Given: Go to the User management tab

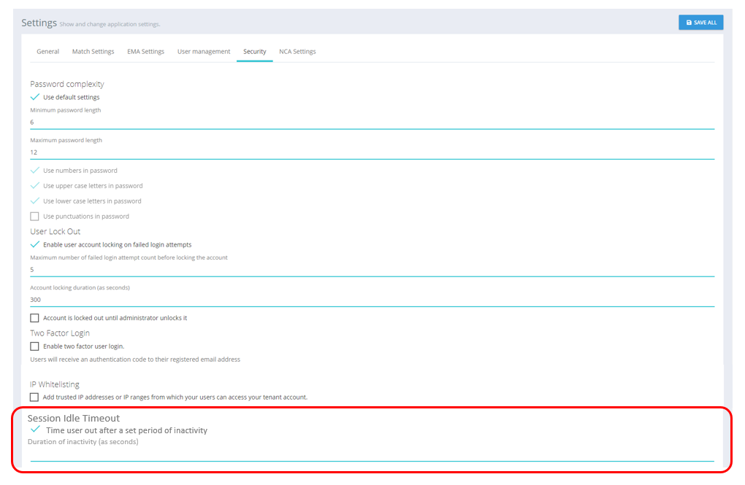Looking at the screenshot, I should click(204, 52).
